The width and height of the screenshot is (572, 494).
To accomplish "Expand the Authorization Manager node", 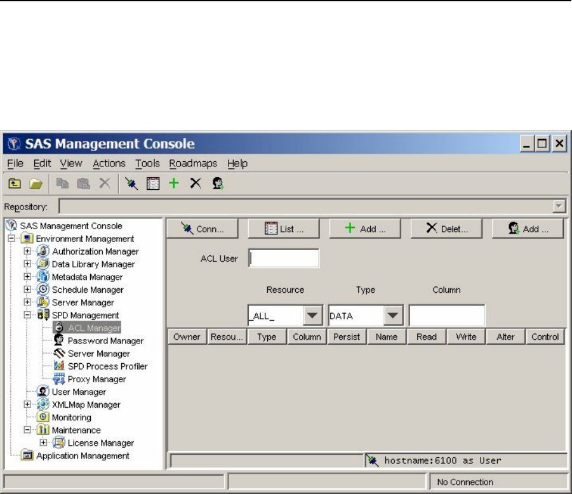I will point(27,251).
